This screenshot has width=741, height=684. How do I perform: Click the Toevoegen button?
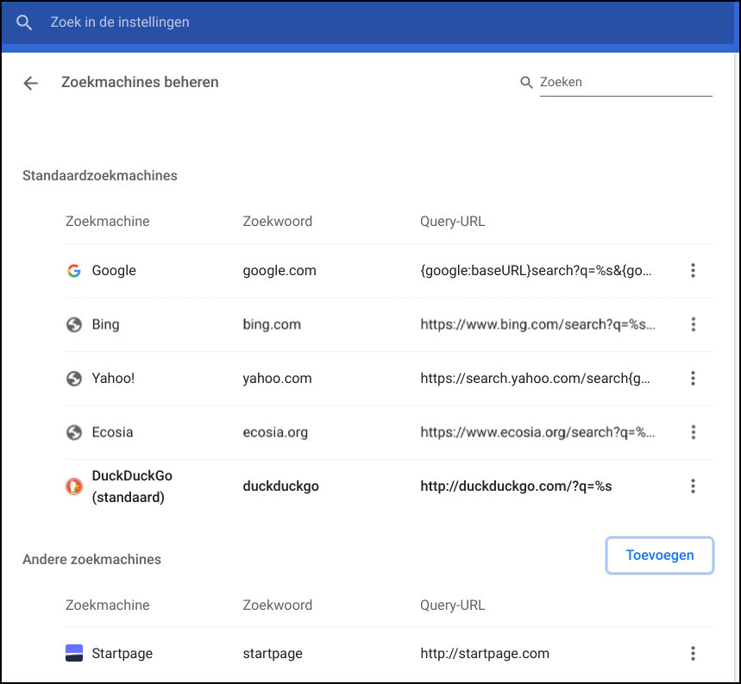[x=660, y=555]
